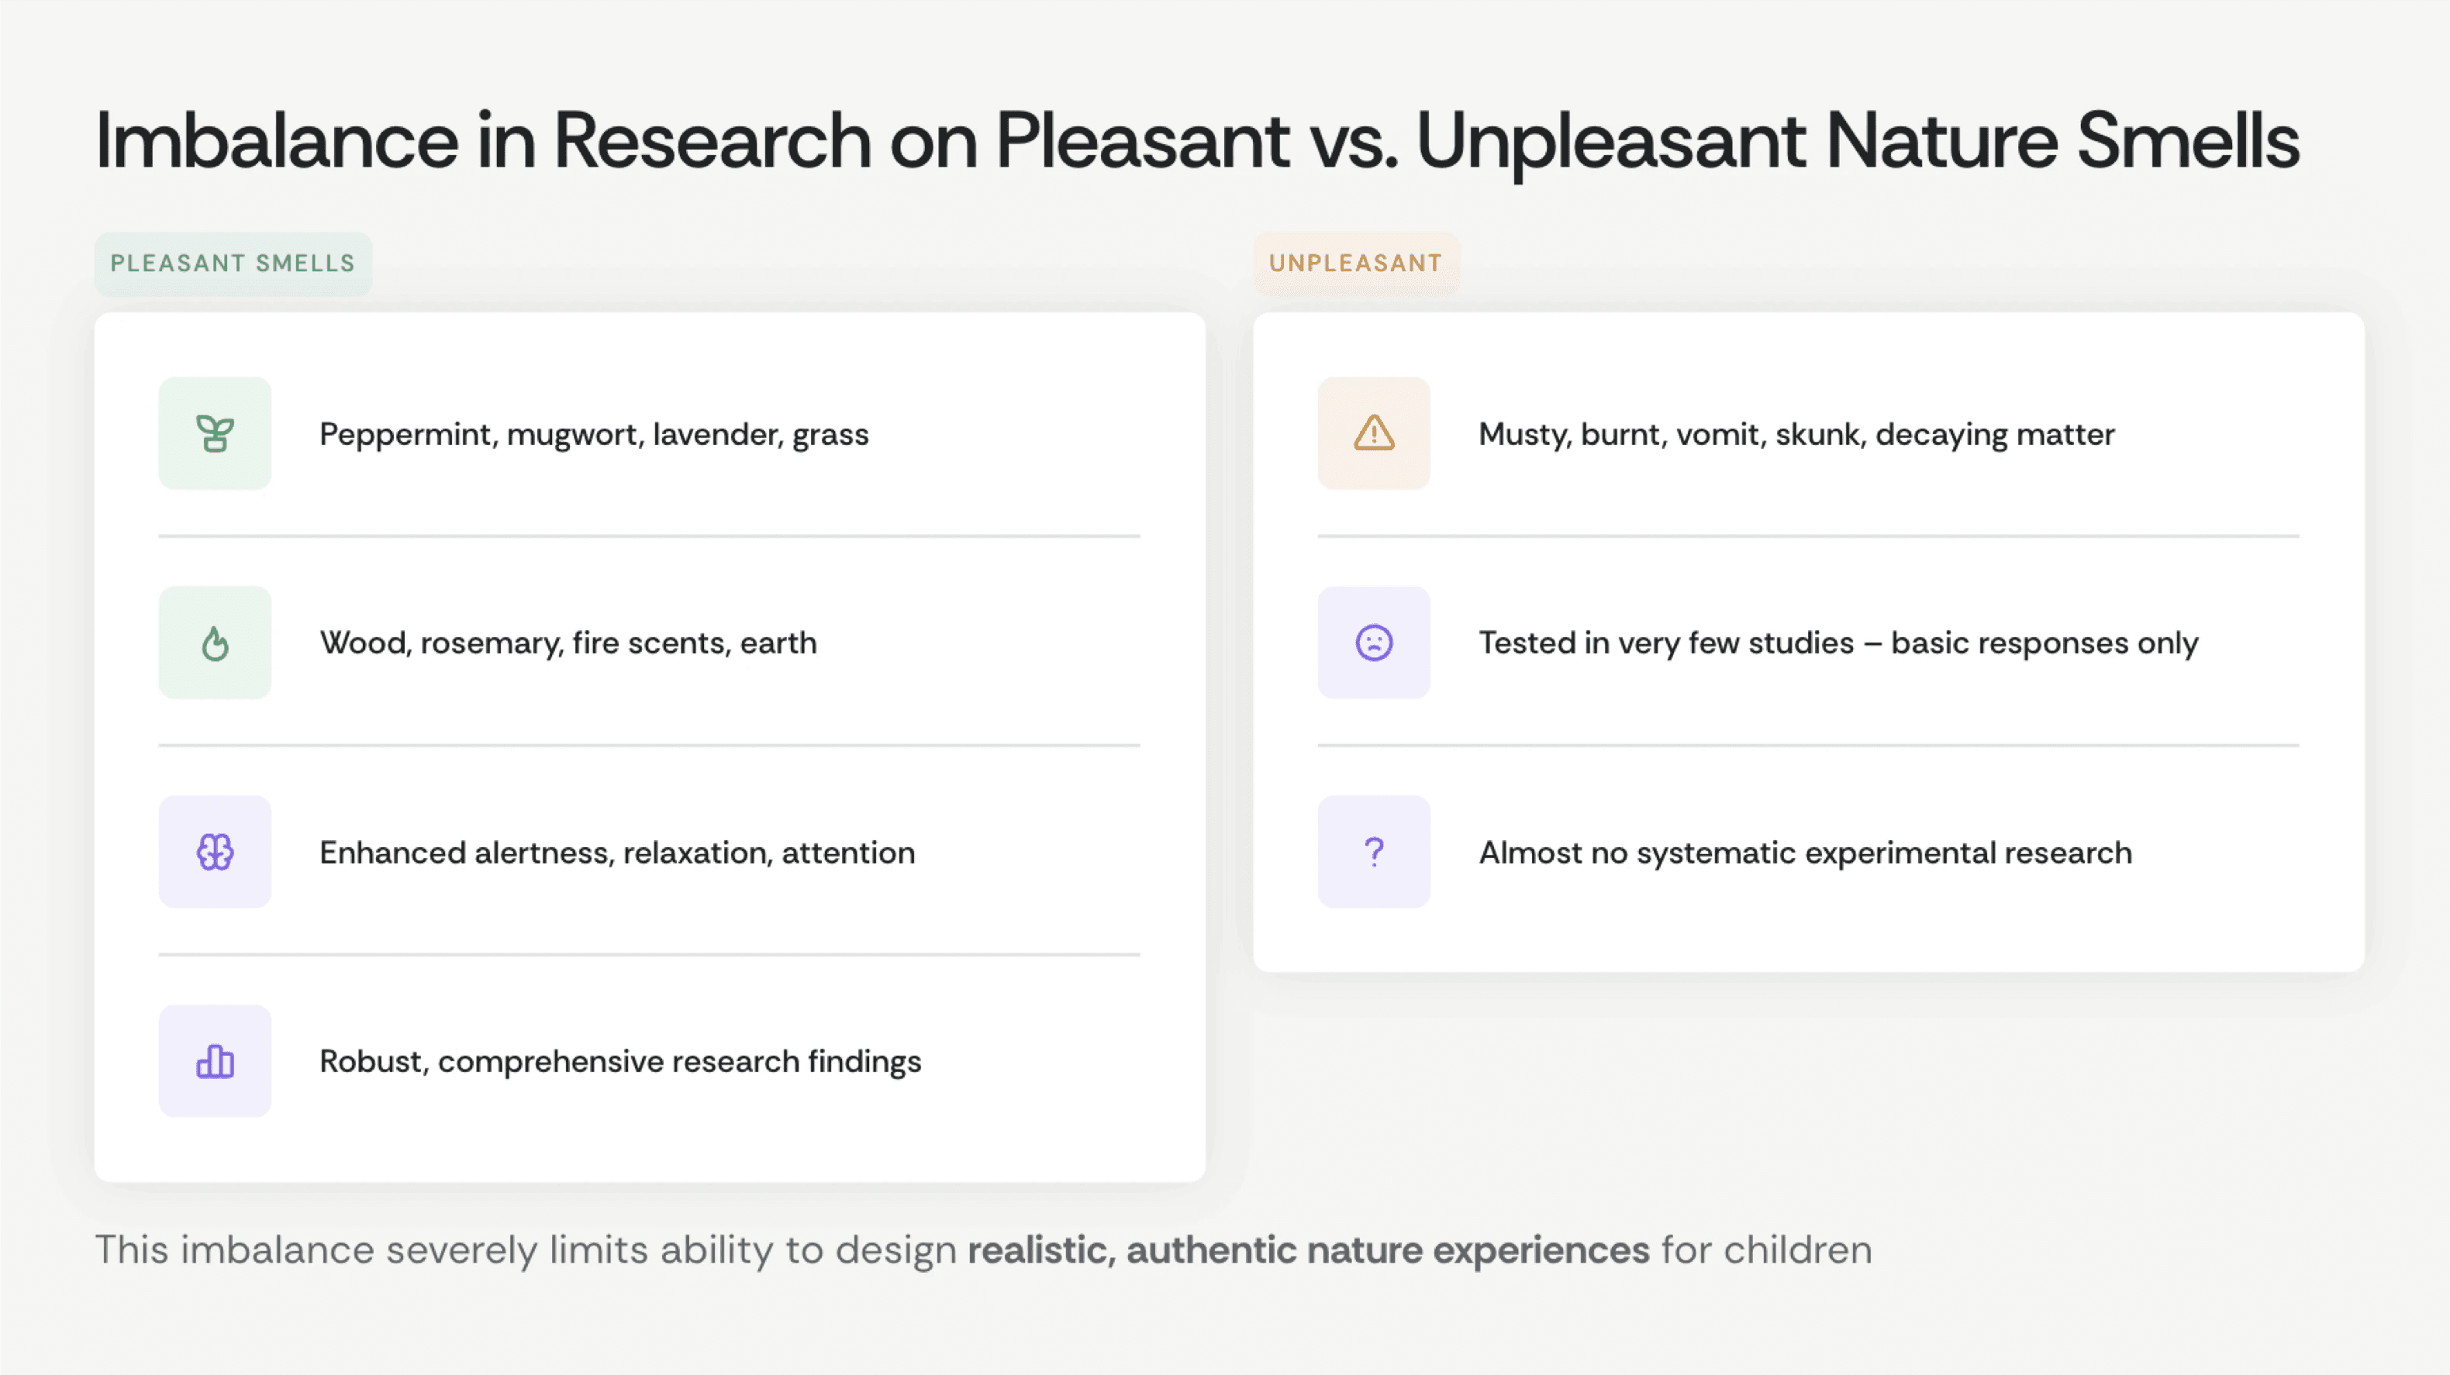Click the bar chart icon
The width and height of the screenshot is (2450, 1375).
click(x=215, y=1061)
